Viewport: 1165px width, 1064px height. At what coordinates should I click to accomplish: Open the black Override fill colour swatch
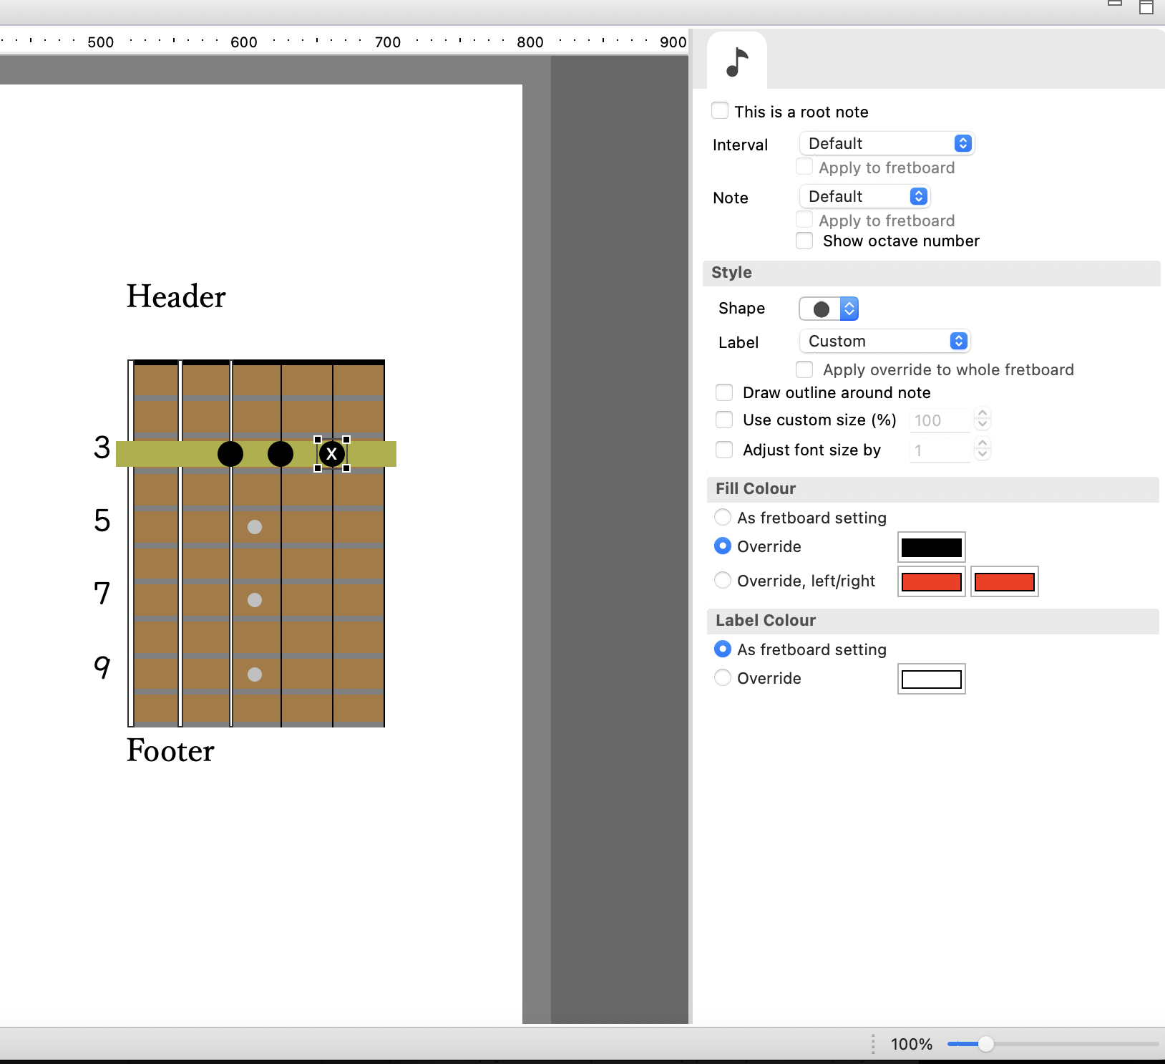click(x=932, y=548)
